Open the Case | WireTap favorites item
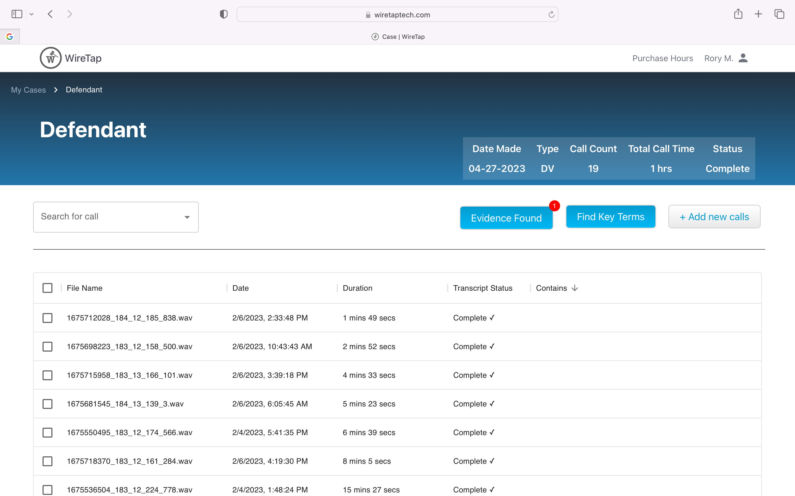795x496 pixels. coord(397,36)
